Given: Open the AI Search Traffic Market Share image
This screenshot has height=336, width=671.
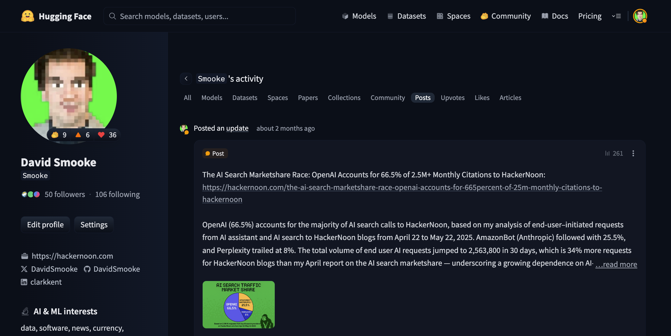Looking at the screenshot, I should click(x=239, y=305).
